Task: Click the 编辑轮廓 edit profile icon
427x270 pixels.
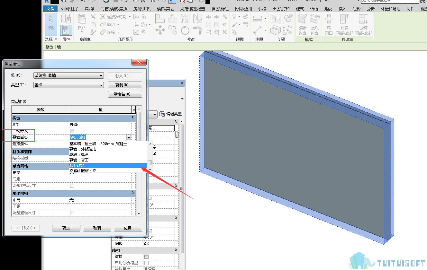Action: coord(302,24)
